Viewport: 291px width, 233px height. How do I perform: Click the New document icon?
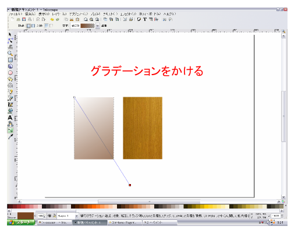tap(13, 19)
